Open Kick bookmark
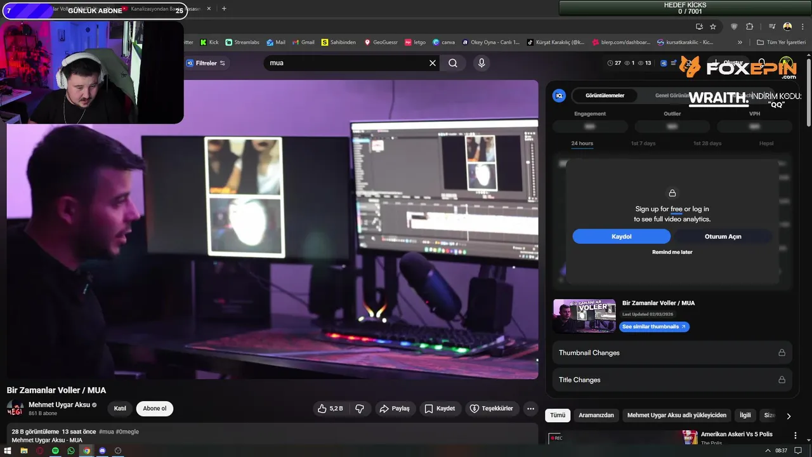Image resolution: width=812 pixels, height=457 pixels. tap(209, 42)
